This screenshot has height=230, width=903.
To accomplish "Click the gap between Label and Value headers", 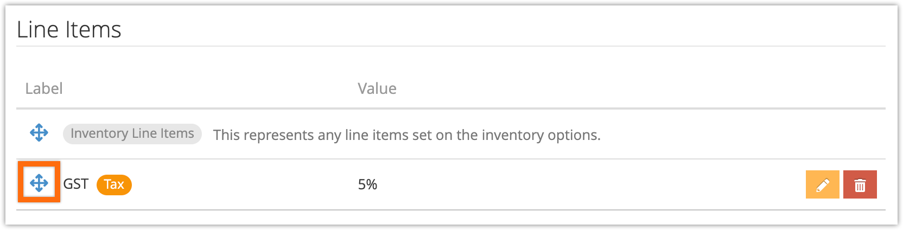I will (x=210, y=88).
